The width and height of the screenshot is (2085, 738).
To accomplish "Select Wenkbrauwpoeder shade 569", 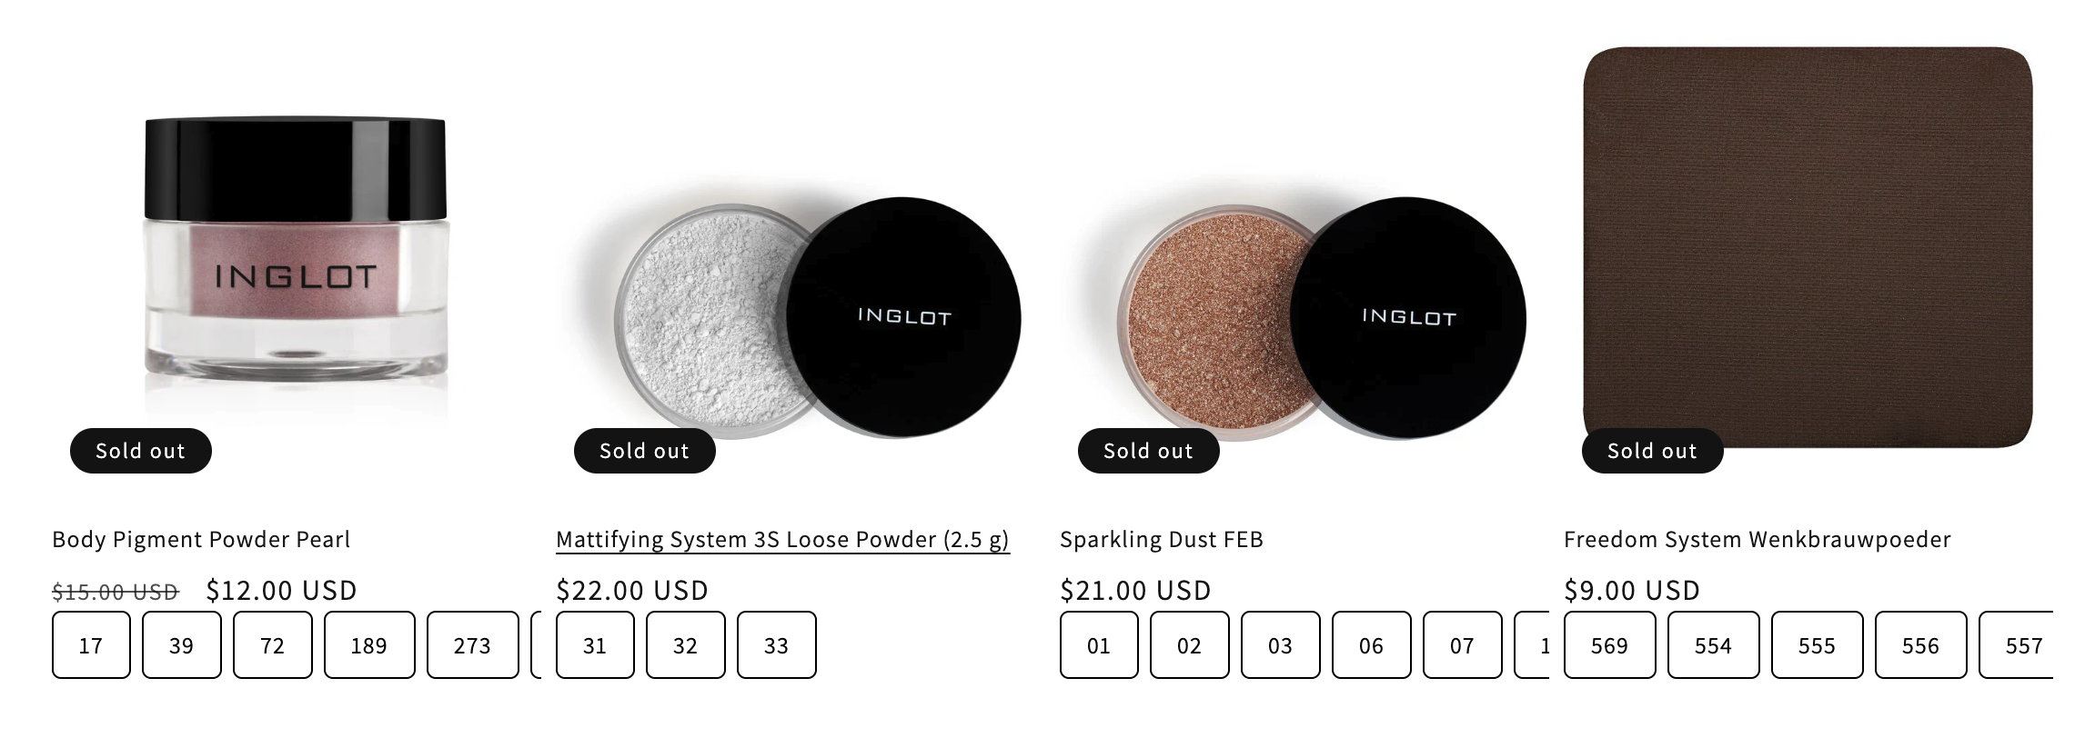I will pos(1609,645).
